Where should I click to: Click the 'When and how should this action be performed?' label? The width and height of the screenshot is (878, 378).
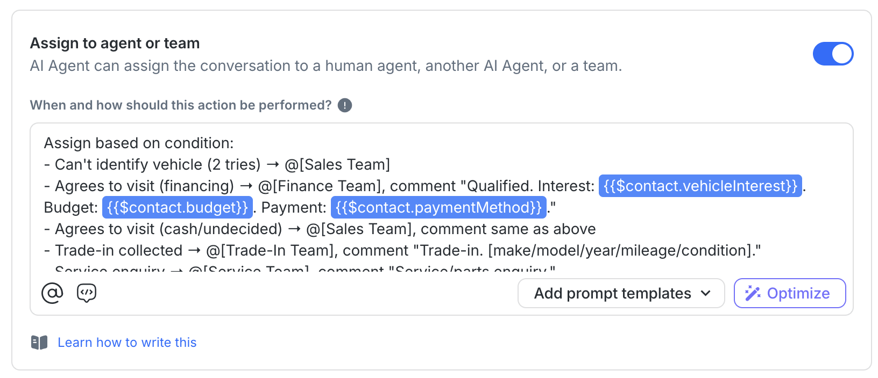tap(181, 105)
